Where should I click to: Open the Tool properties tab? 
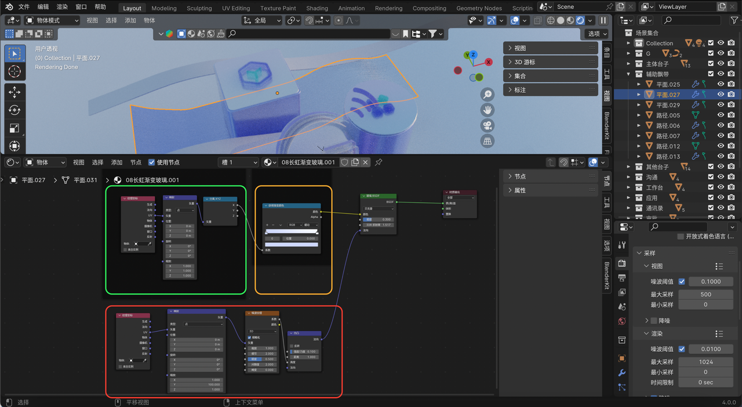point(621,245)
